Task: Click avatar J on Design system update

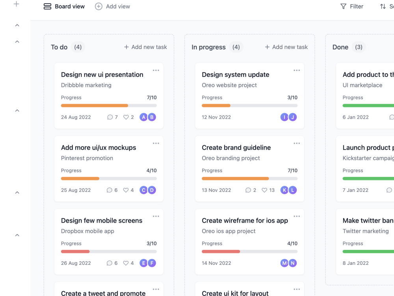Action: pos(292,117)
